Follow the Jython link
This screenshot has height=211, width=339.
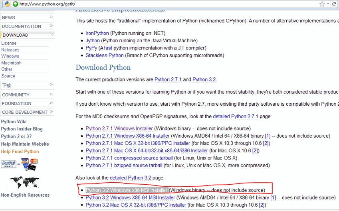[93, 41]
